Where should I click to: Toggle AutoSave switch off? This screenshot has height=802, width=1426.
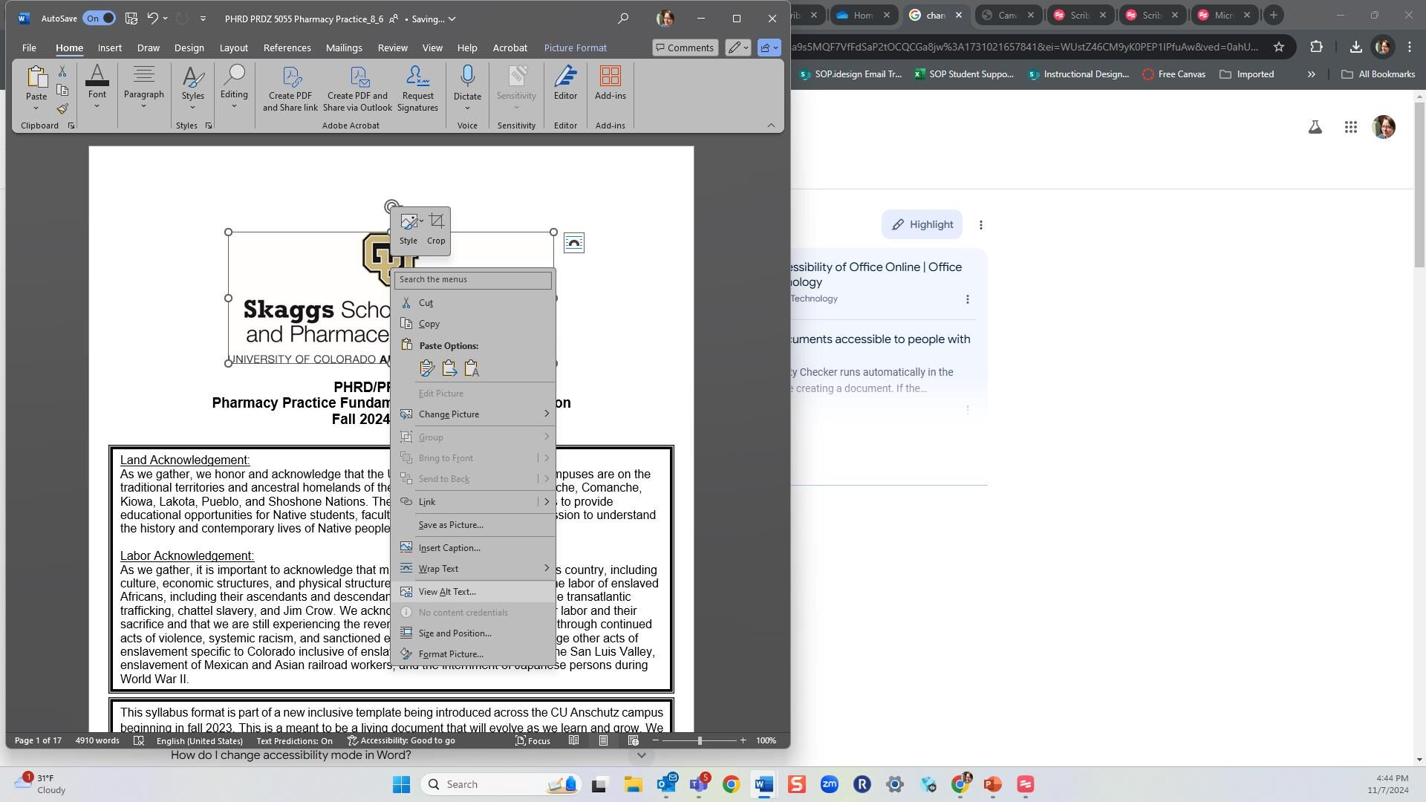point(99,19)
